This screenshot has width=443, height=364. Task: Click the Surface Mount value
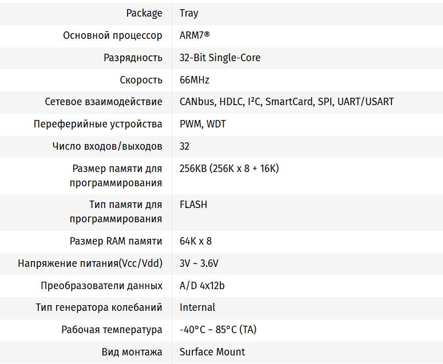click(x=212, y=352)
